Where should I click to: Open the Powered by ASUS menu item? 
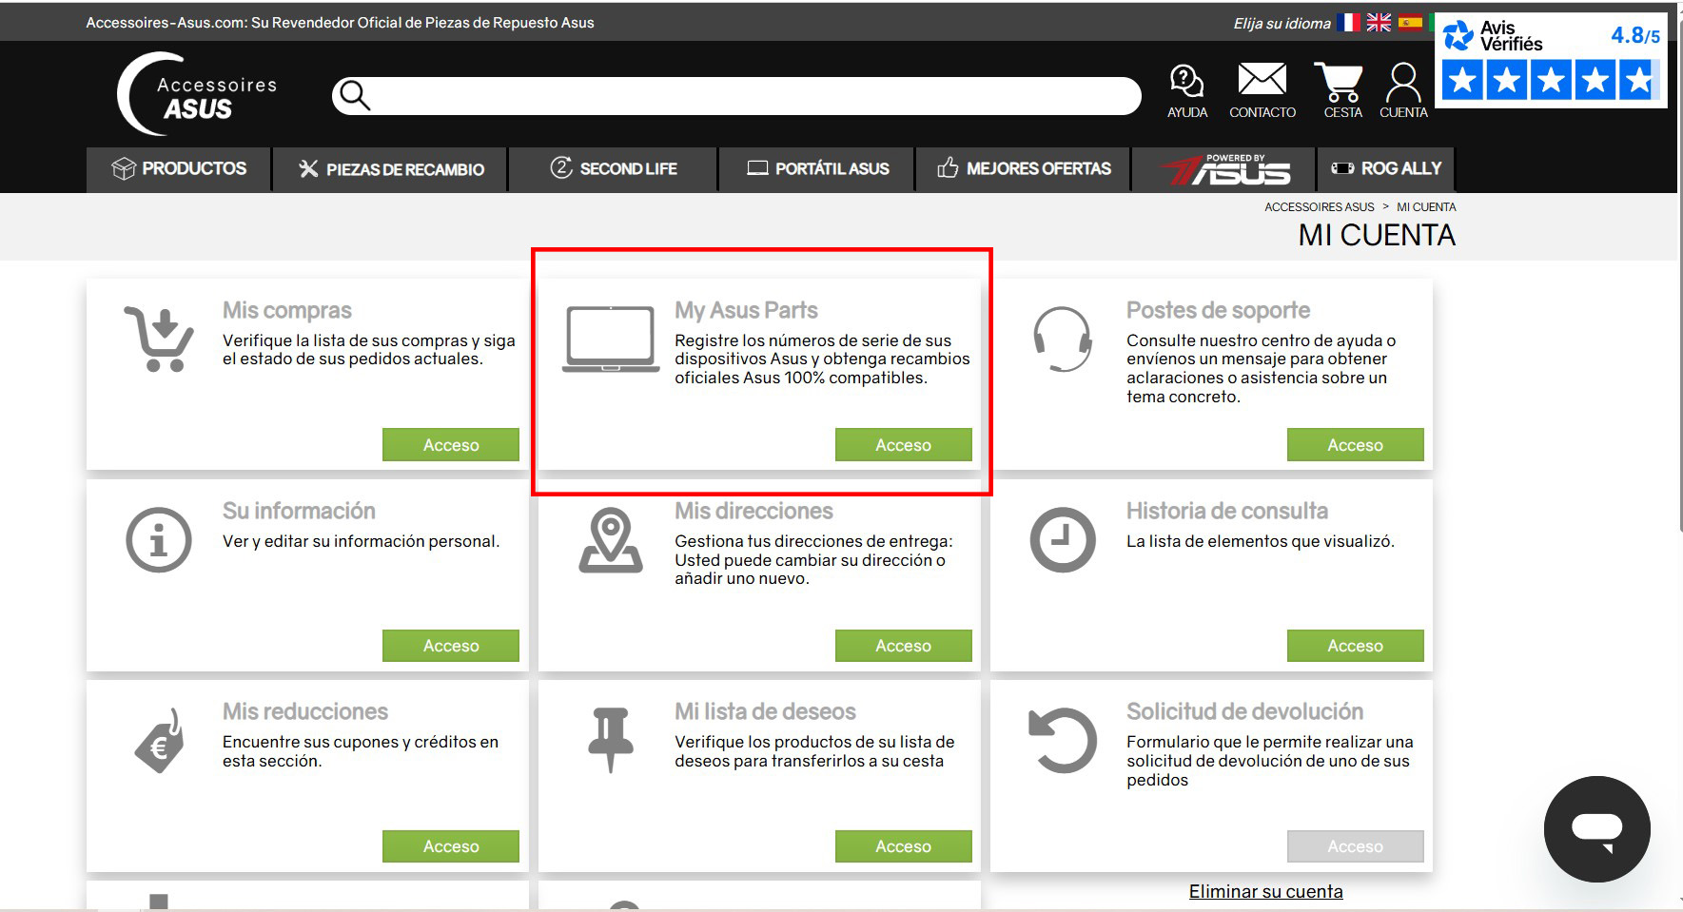coord(1224,169)
